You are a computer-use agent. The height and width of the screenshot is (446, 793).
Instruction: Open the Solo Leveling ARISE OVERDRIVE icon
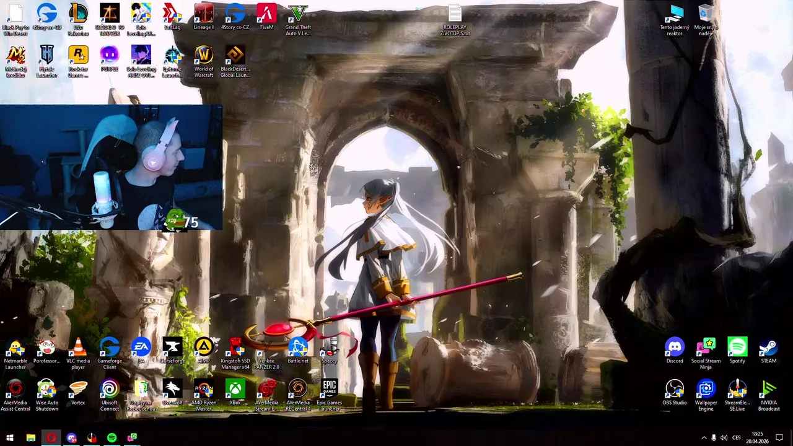(141, 61)
